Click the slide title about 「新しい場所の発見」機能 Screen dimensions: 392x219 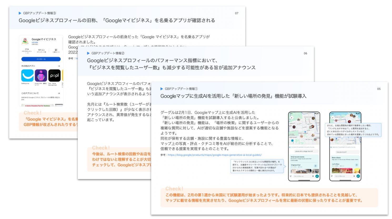233,96
